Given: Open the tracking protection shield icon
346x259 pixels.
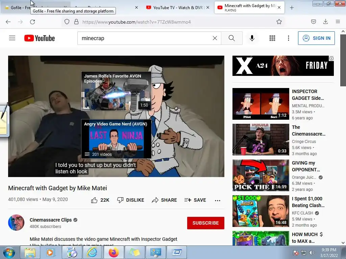Looking at the screenshot, I should (x=67, y=22).
